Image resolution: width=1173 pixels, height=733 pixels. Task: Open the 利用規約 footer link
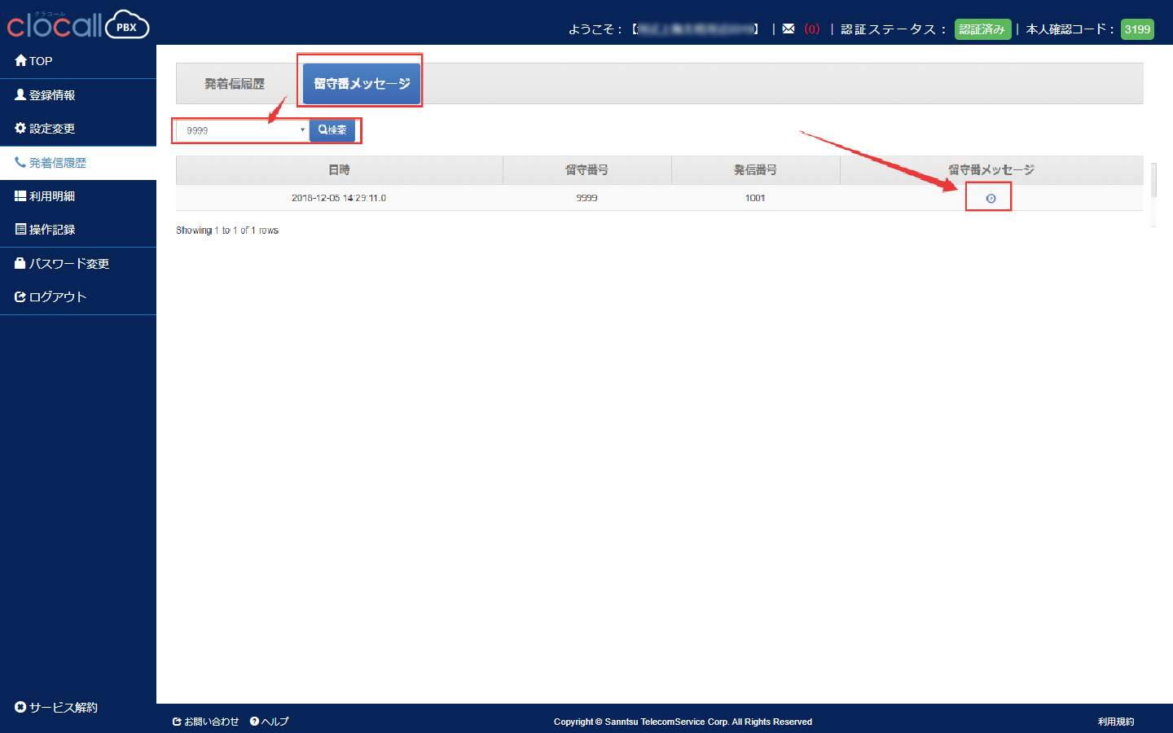1116,722
